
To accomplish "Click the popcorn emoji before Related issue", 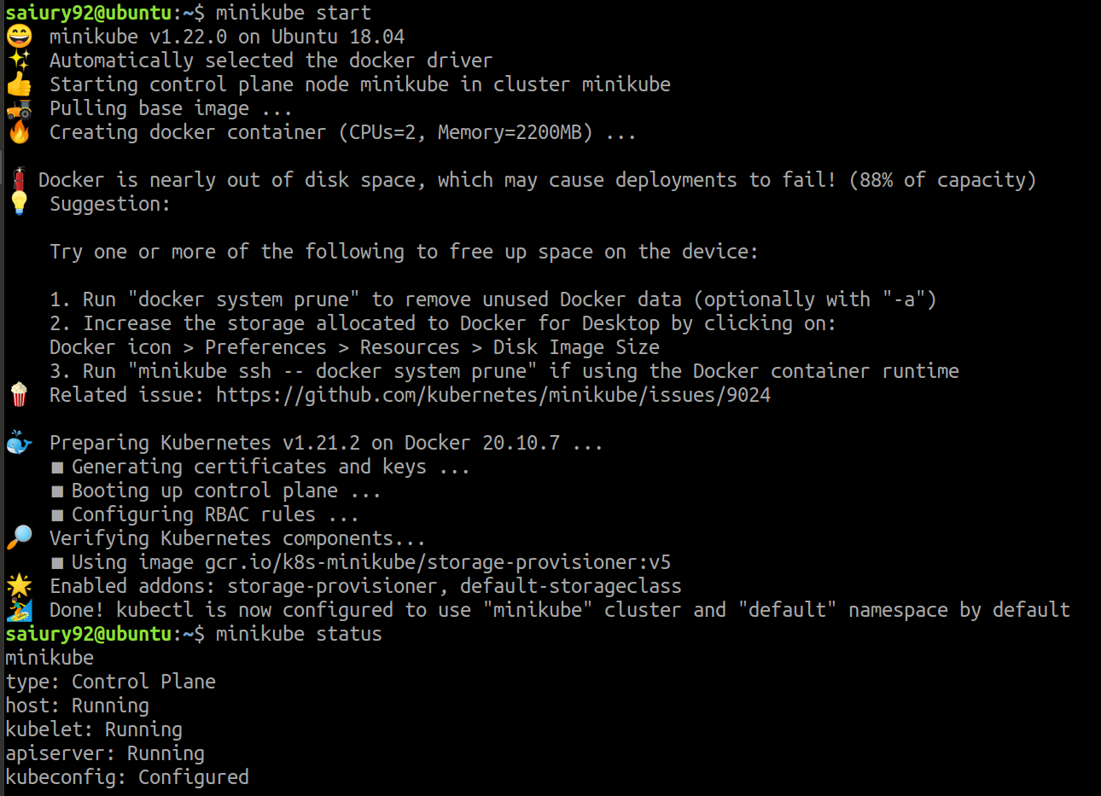I will (x=19, y=395).
